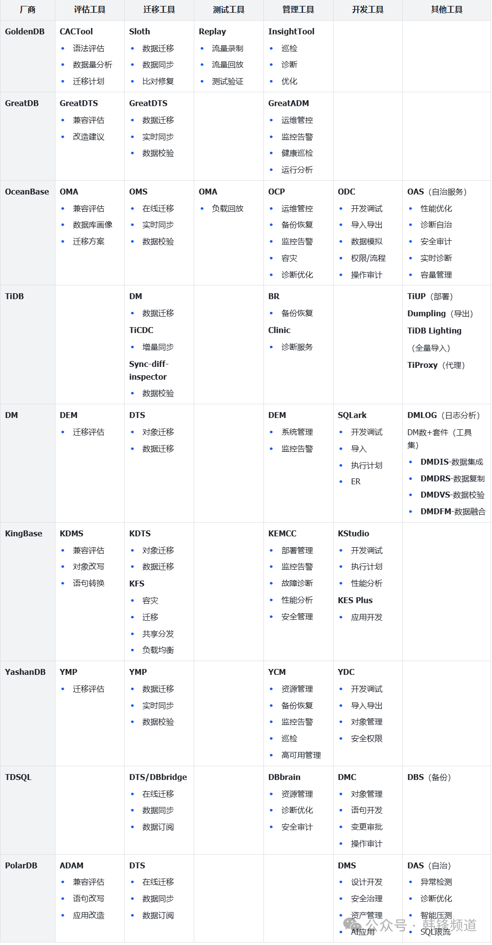Click the Replay tool name
This screenshot has height=945, width=492.
(212, 31)
